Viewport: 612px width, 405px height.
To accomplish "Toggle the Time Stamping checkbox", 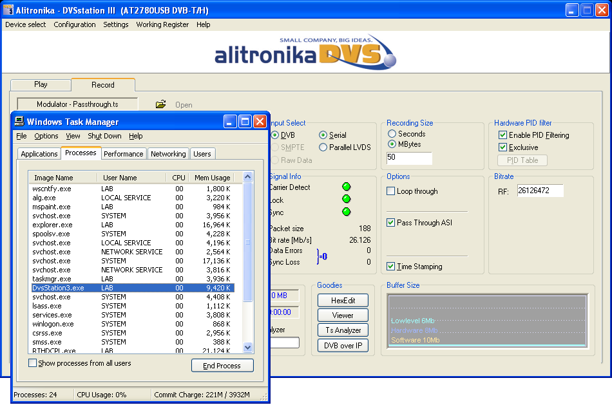I will (x=390, y=267).
